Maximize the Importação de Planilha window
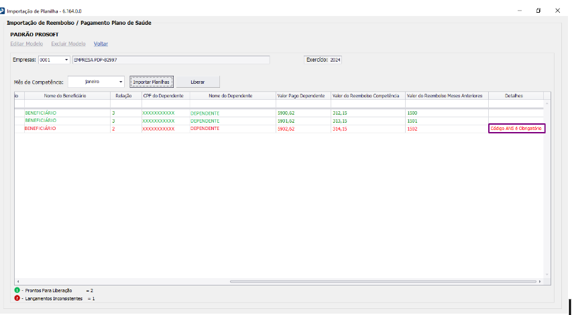 (x=538, y=11)
